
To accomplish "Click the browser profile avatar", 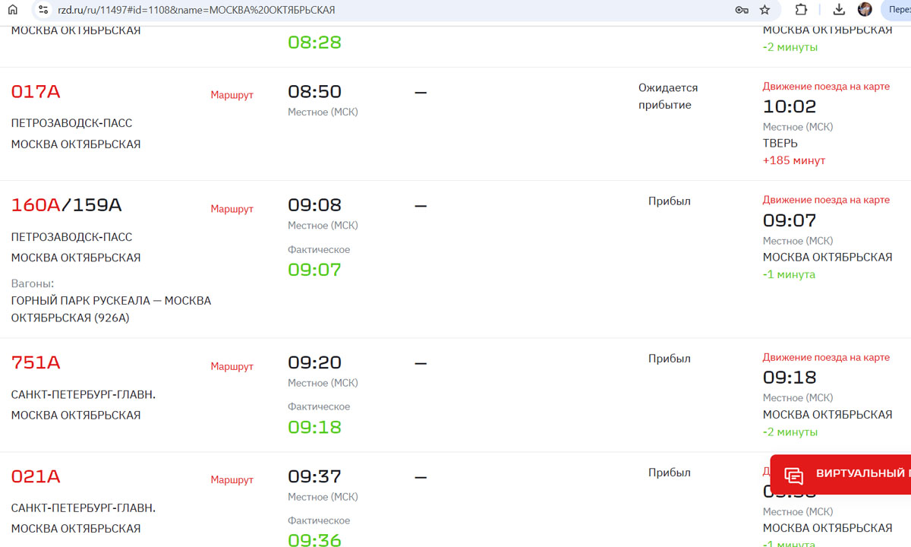I will [x=865, y=10].
